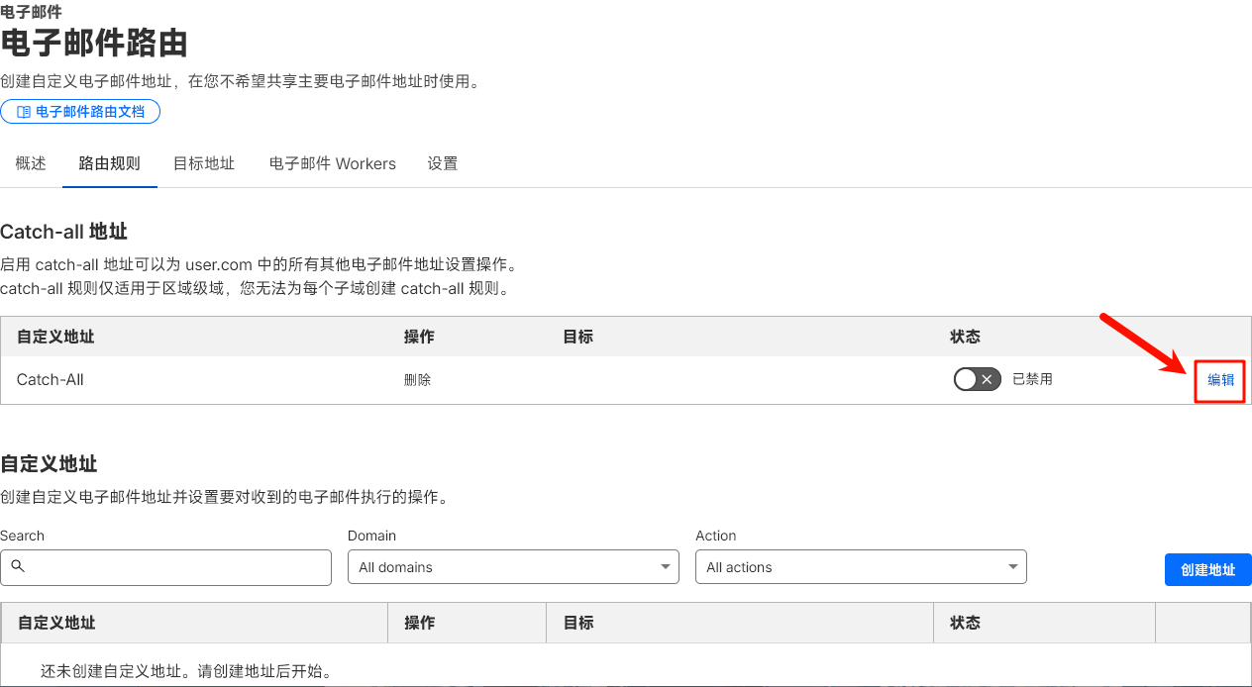Click the 编辑 link for Catch-All
Viewport: 1252px width, 687px height.
[x=1220, y=379]
